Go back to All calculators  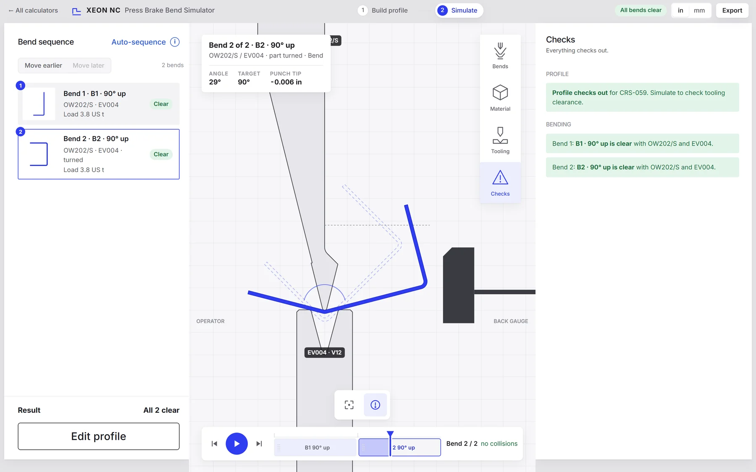tap(33, 10)
